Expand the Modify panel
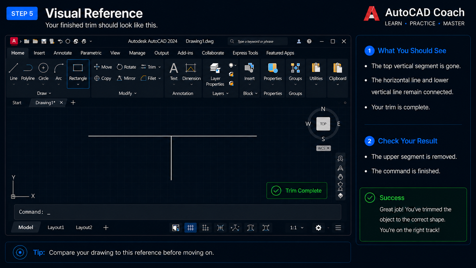476x268 pixels. (128, 93)
